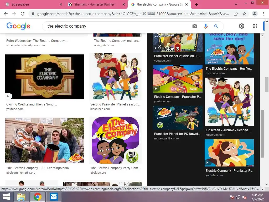Open the taskbar clock showing 4:35 AM
269x202 pixels.
[x=257, y=197]
